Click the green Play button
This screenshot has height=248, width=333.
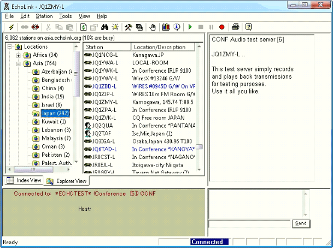pyautogui.click(x=190, y=27)
